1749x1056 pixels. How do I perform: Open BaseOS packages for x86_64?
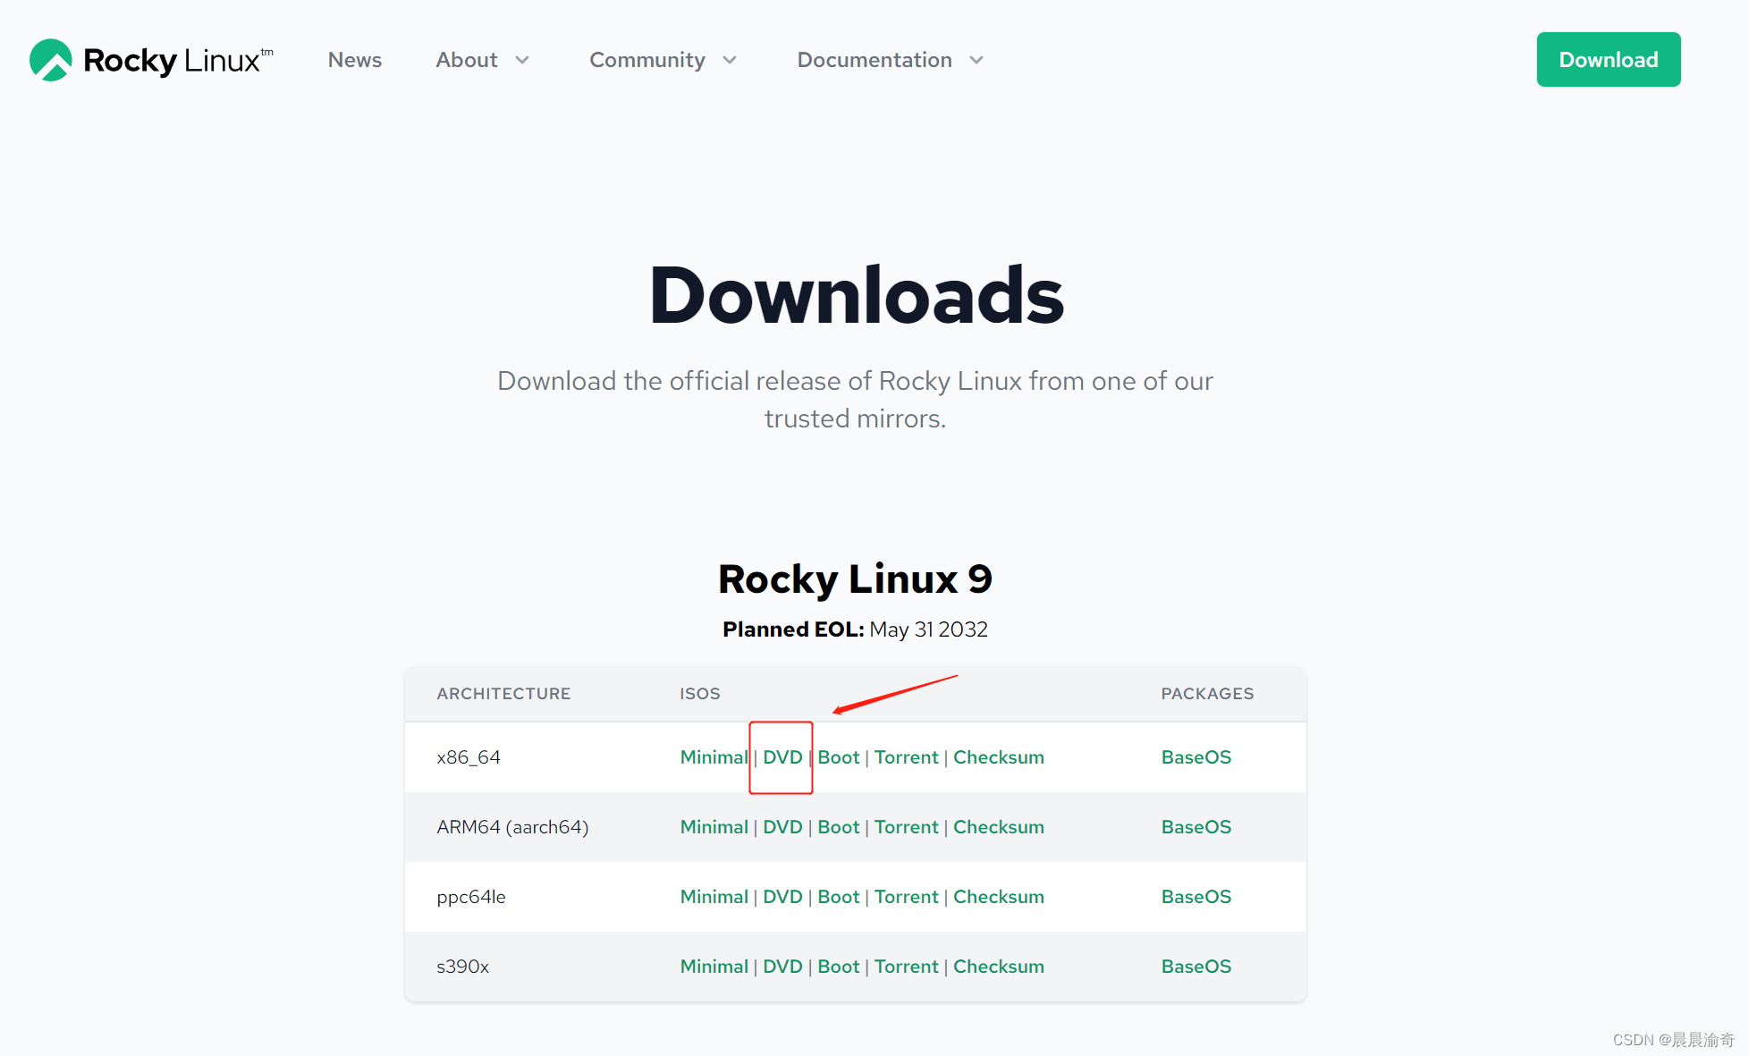click(x=1196, y=757)
